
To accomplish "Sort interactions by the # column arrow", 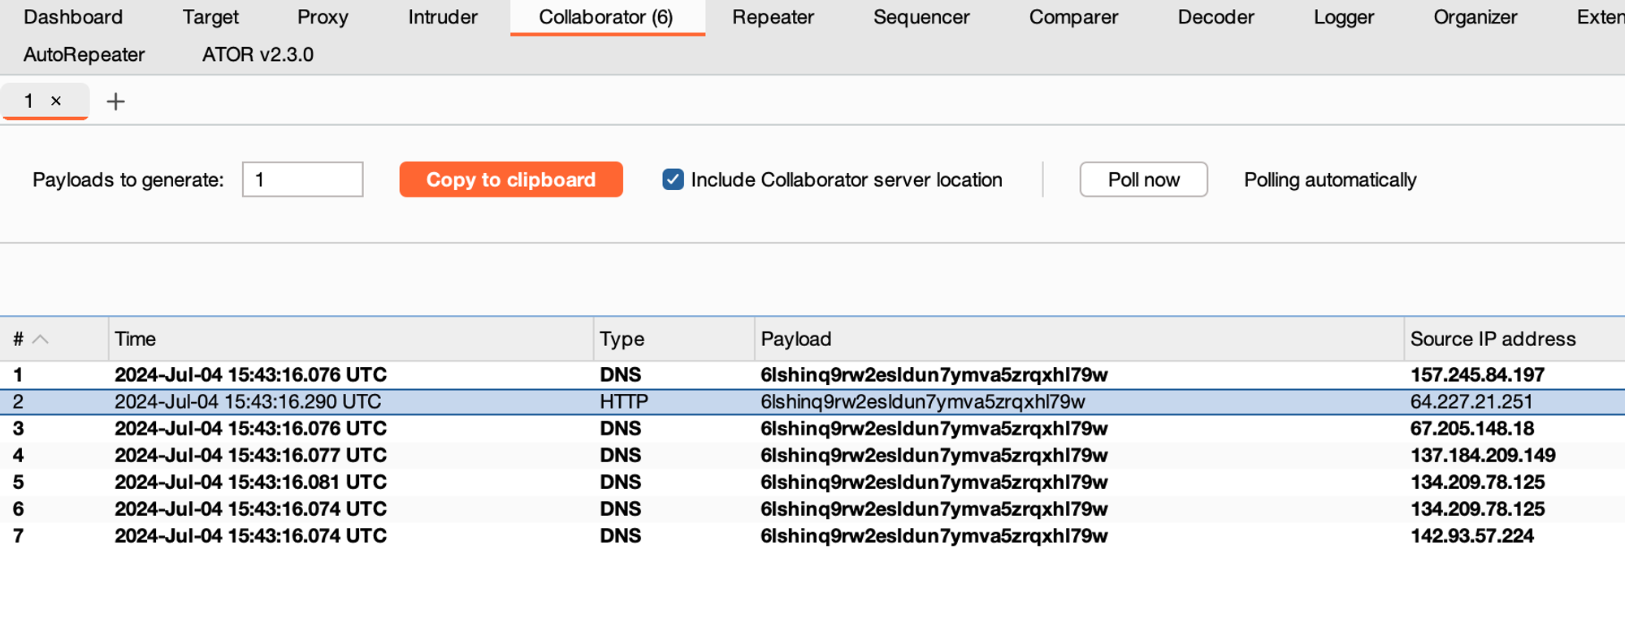I will (x=40, y=340).
